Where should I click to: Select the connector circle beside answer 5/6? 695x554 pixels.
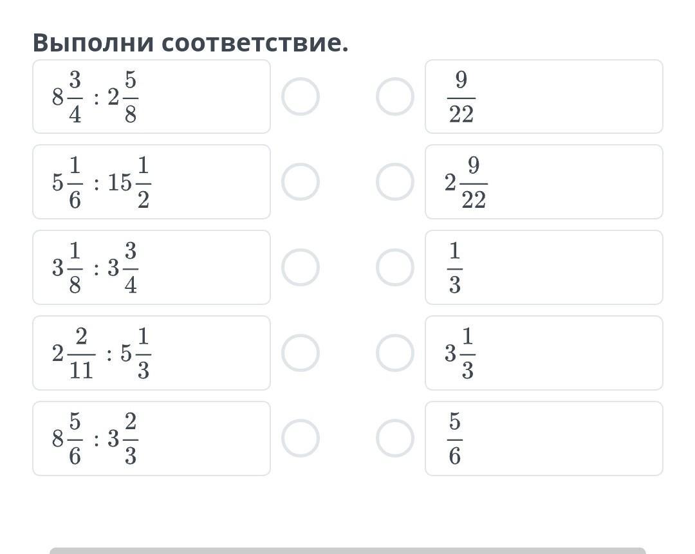click(x=395, y=438)
